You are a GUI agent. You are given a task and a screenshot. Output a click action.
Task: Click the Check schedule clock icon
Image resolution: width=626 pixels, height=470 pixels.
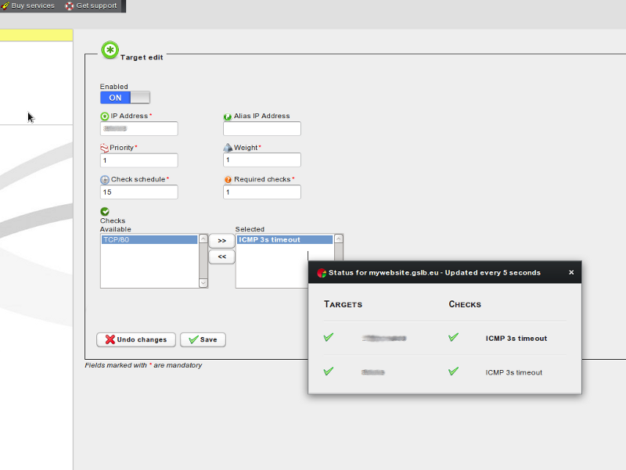(x=105, y=180)
